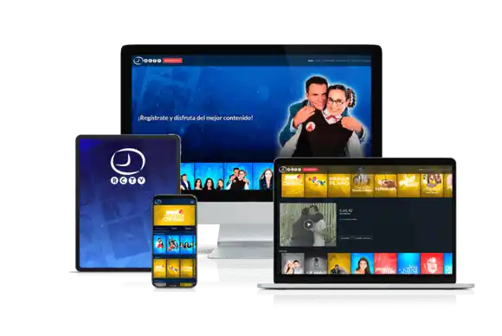Open the couple thumbnail in the monitor's bottom strip

[238, 177]
